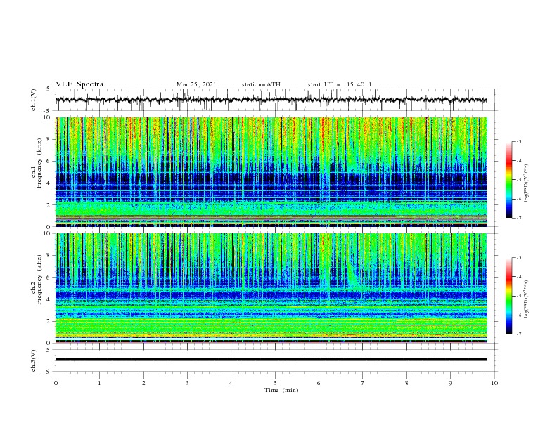Click the ch.1 spectrogram color scale bar
The width and height of the screenshot is (557, 430).
[508, 179]
